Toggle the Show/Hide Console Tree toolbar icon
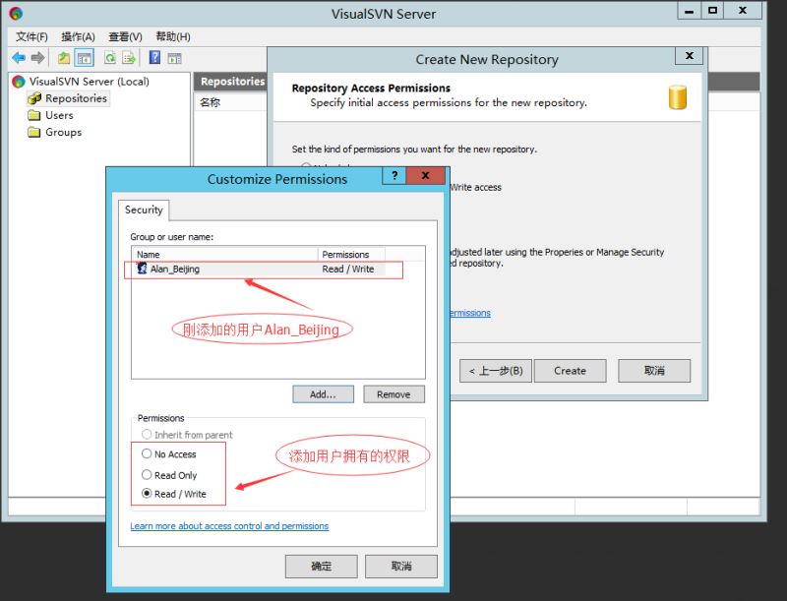This screenshot has width=787, height=601. pyautogui.click(x=85, y=58)
